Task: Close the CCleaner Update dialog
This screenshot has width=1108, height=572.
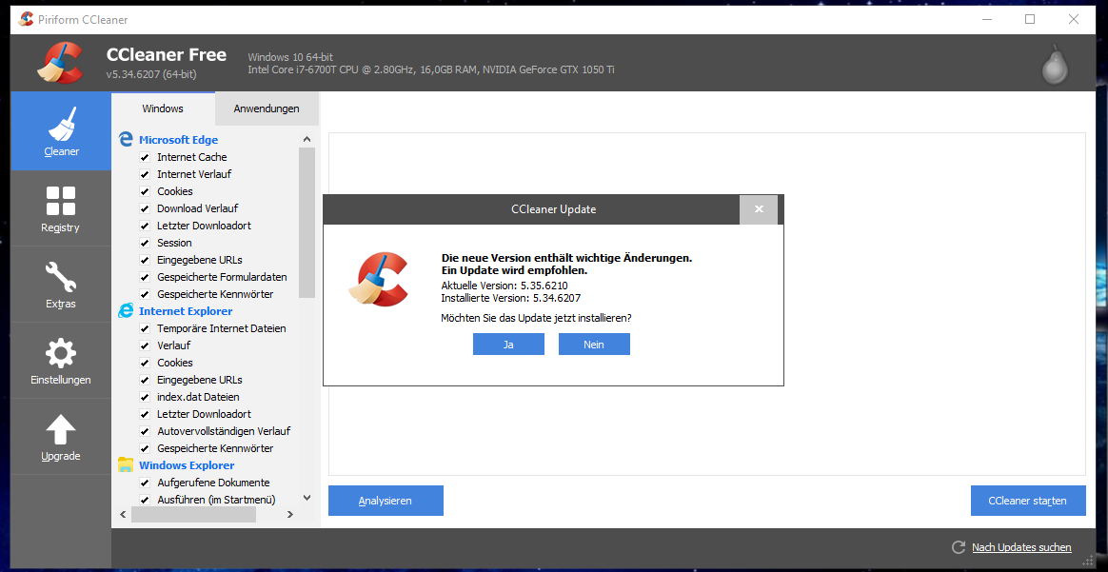Action: point(759,209)
